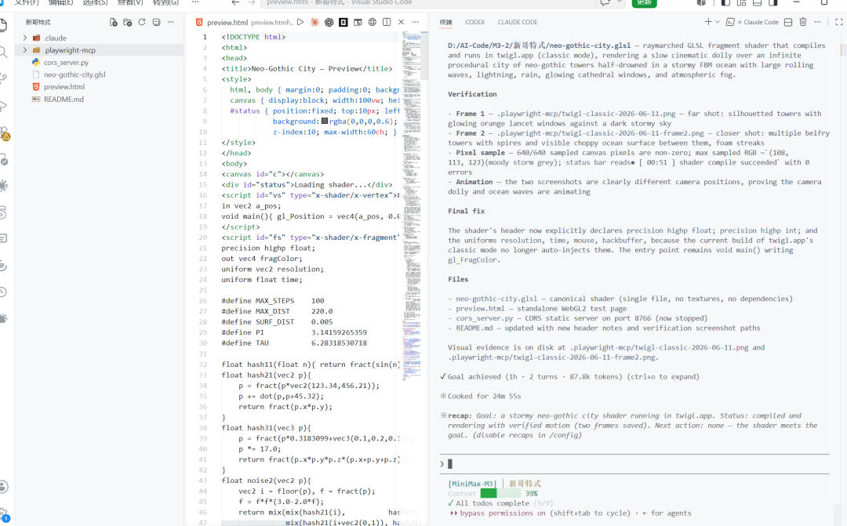Open explorer more actions ellipsis menu
Viewport: 847px width, 526px height.
[171, 22]
